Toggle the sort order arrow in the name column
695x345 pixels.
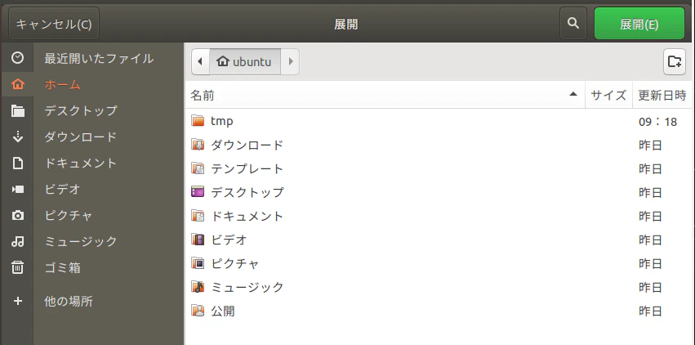[x=573, y=94]
